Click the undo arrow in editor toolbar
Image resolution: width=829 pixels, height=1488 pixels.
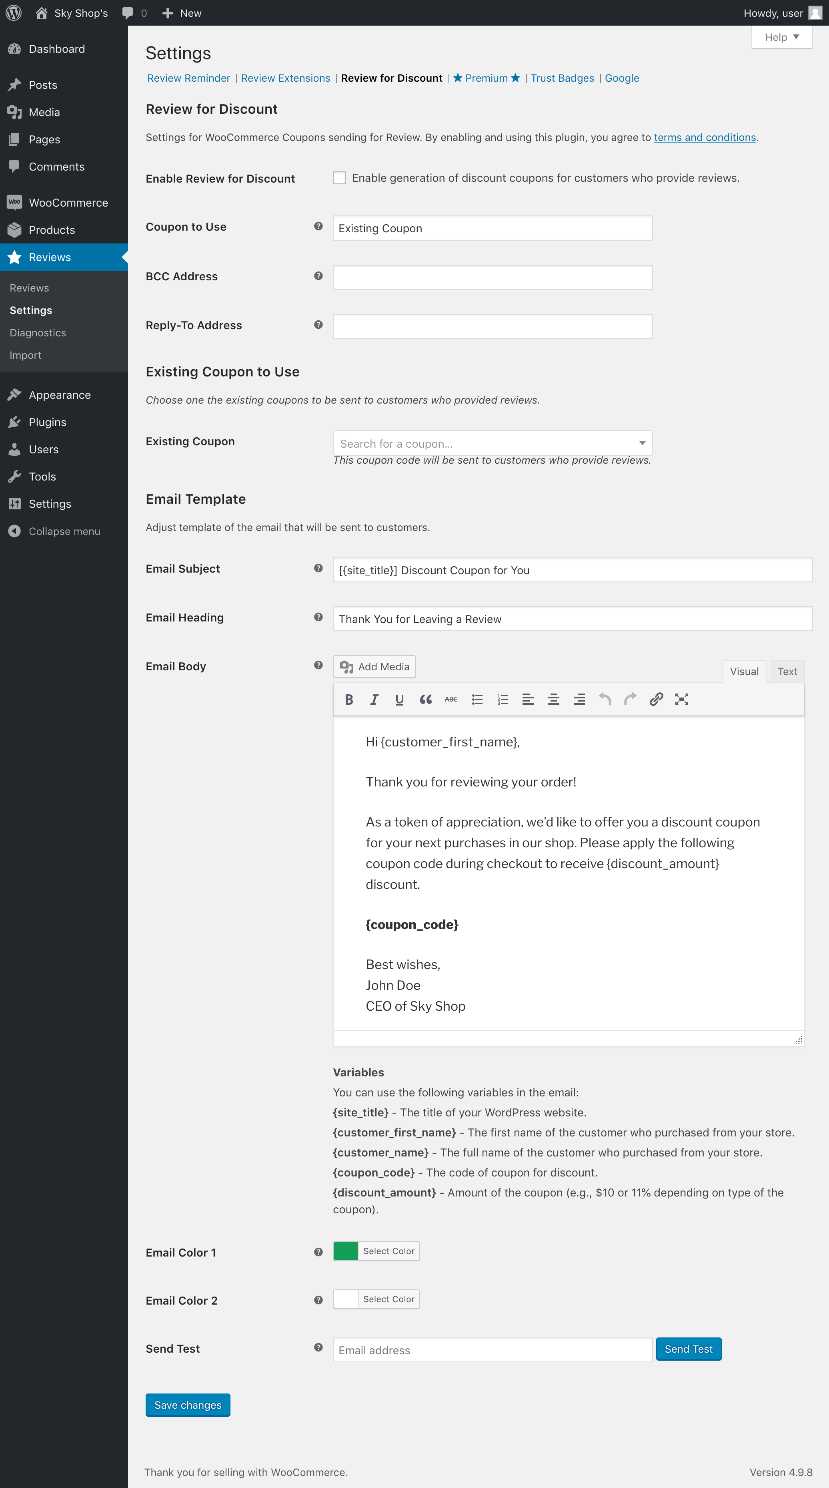[605, 700]
